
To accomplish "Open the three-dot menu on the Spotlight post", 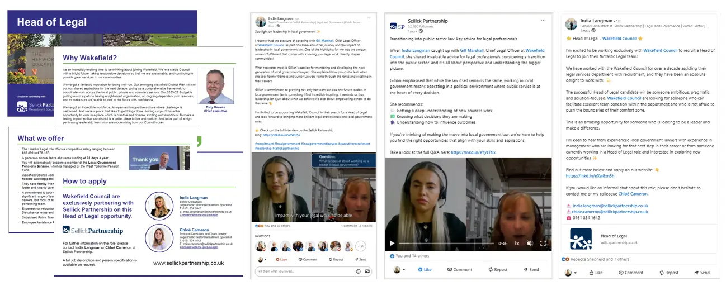I will pyautogui.click(x=369, y=18).
